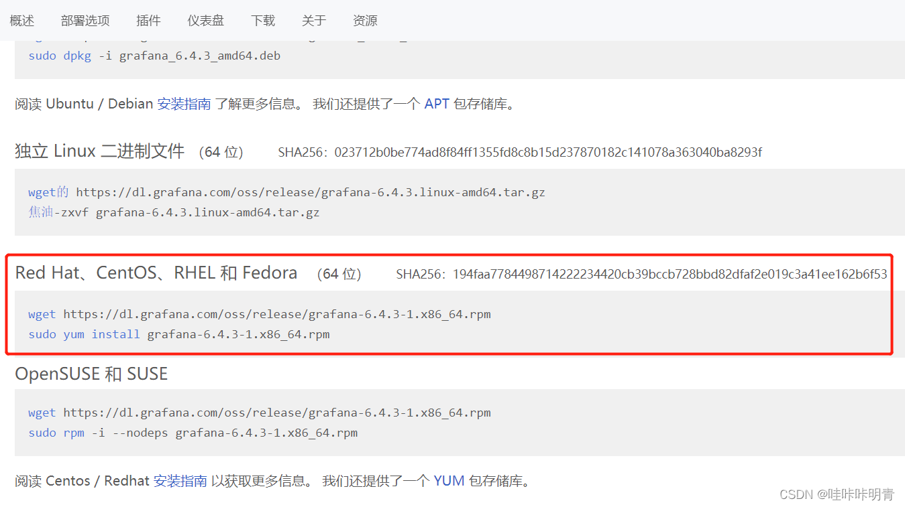
Task: Click the OpenSUSE 和 SUSE heading
Action: pos(91,373)
